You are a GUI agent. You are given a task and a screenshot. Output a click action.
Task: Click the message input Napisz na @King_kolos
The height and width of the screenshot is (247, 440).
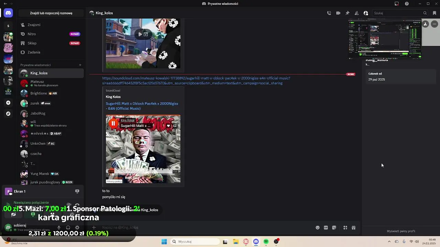coord(206,227)
